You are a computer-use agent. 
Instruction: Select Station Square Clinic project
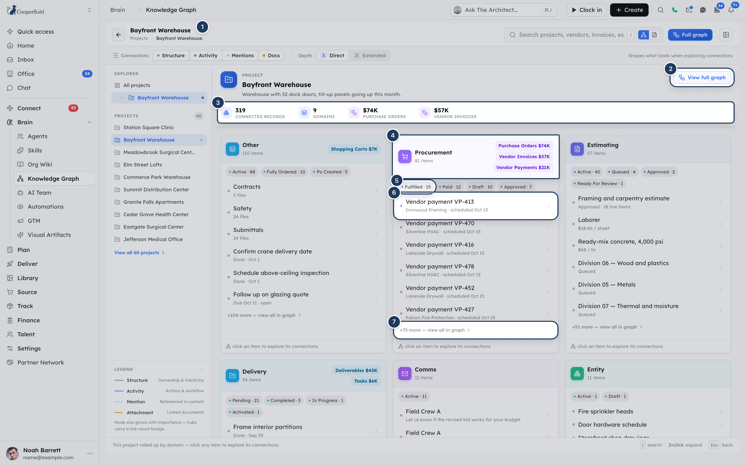click(159, 128)
